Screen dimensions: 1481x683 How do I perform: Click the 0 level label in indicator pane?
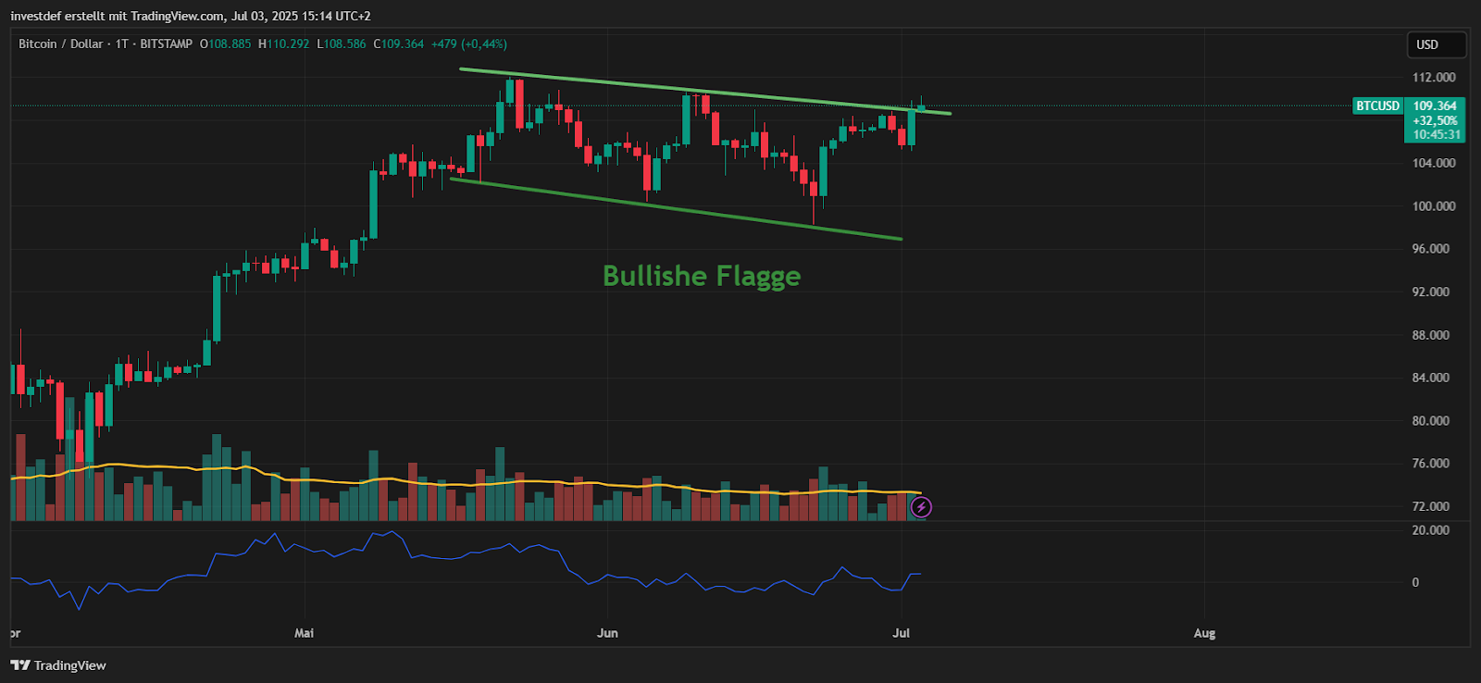point(1415,582)
